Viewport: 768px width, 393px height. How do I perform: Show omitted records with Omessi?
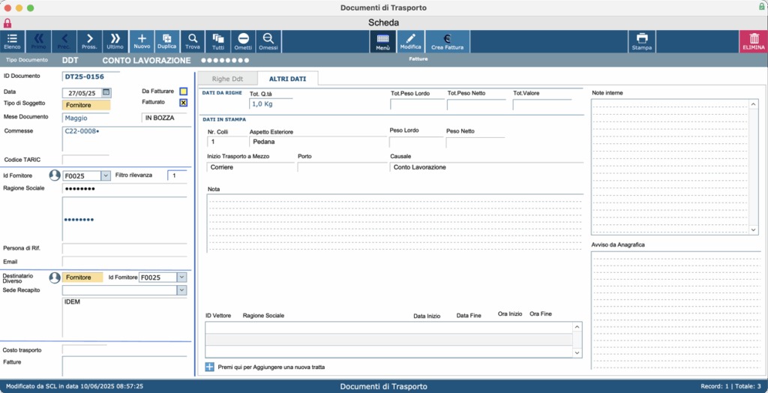[x=268, y=41]
